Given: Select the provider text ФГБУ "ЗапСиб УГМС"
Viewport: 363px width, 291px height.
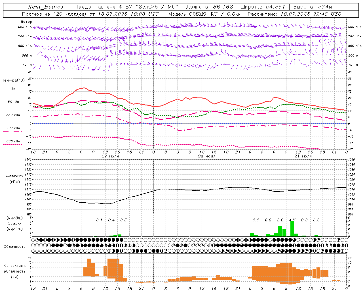Looking at the screenshot, I should [x=148, y=7].
